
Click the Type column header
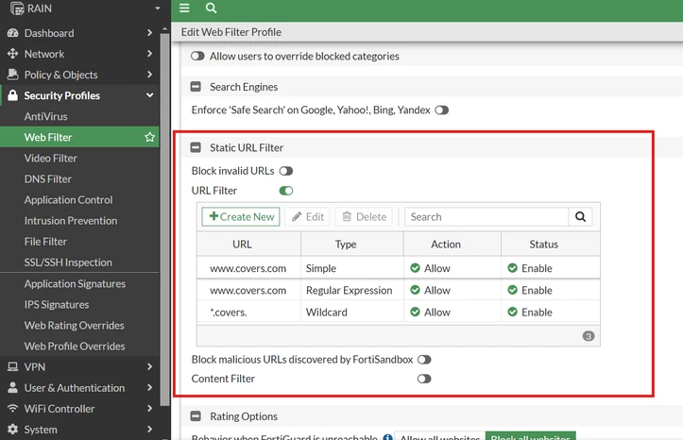tap(352, 245)
